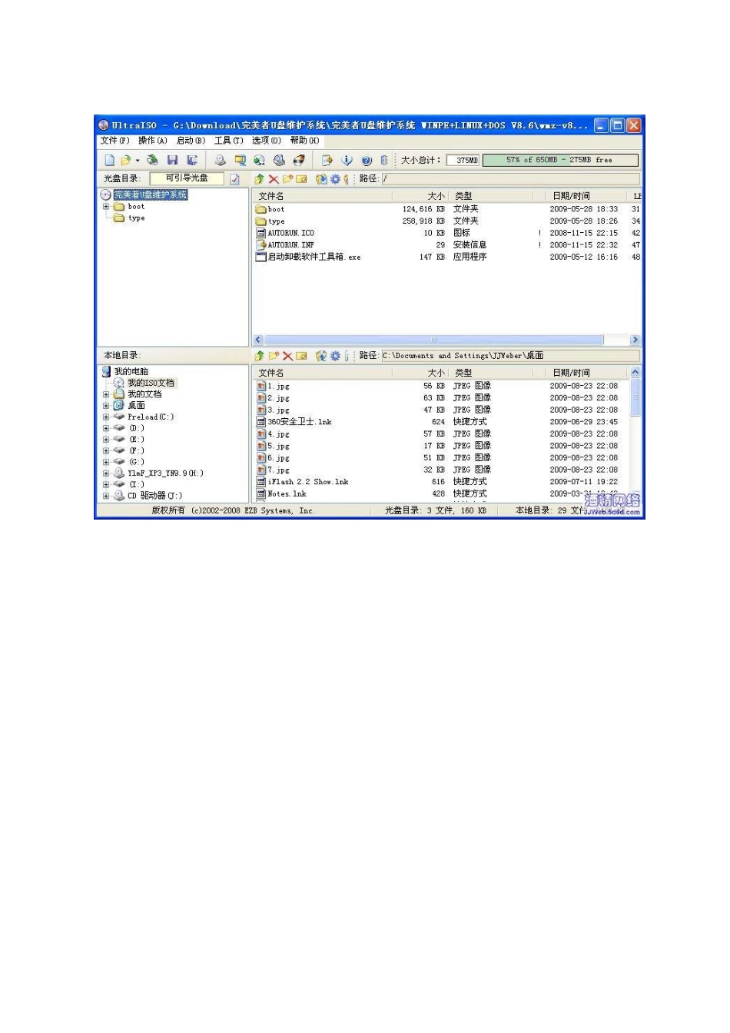Select 360安全卫士.lnk in local file list
This screenshot has width=730, height=1033.
tap(300, 422)
